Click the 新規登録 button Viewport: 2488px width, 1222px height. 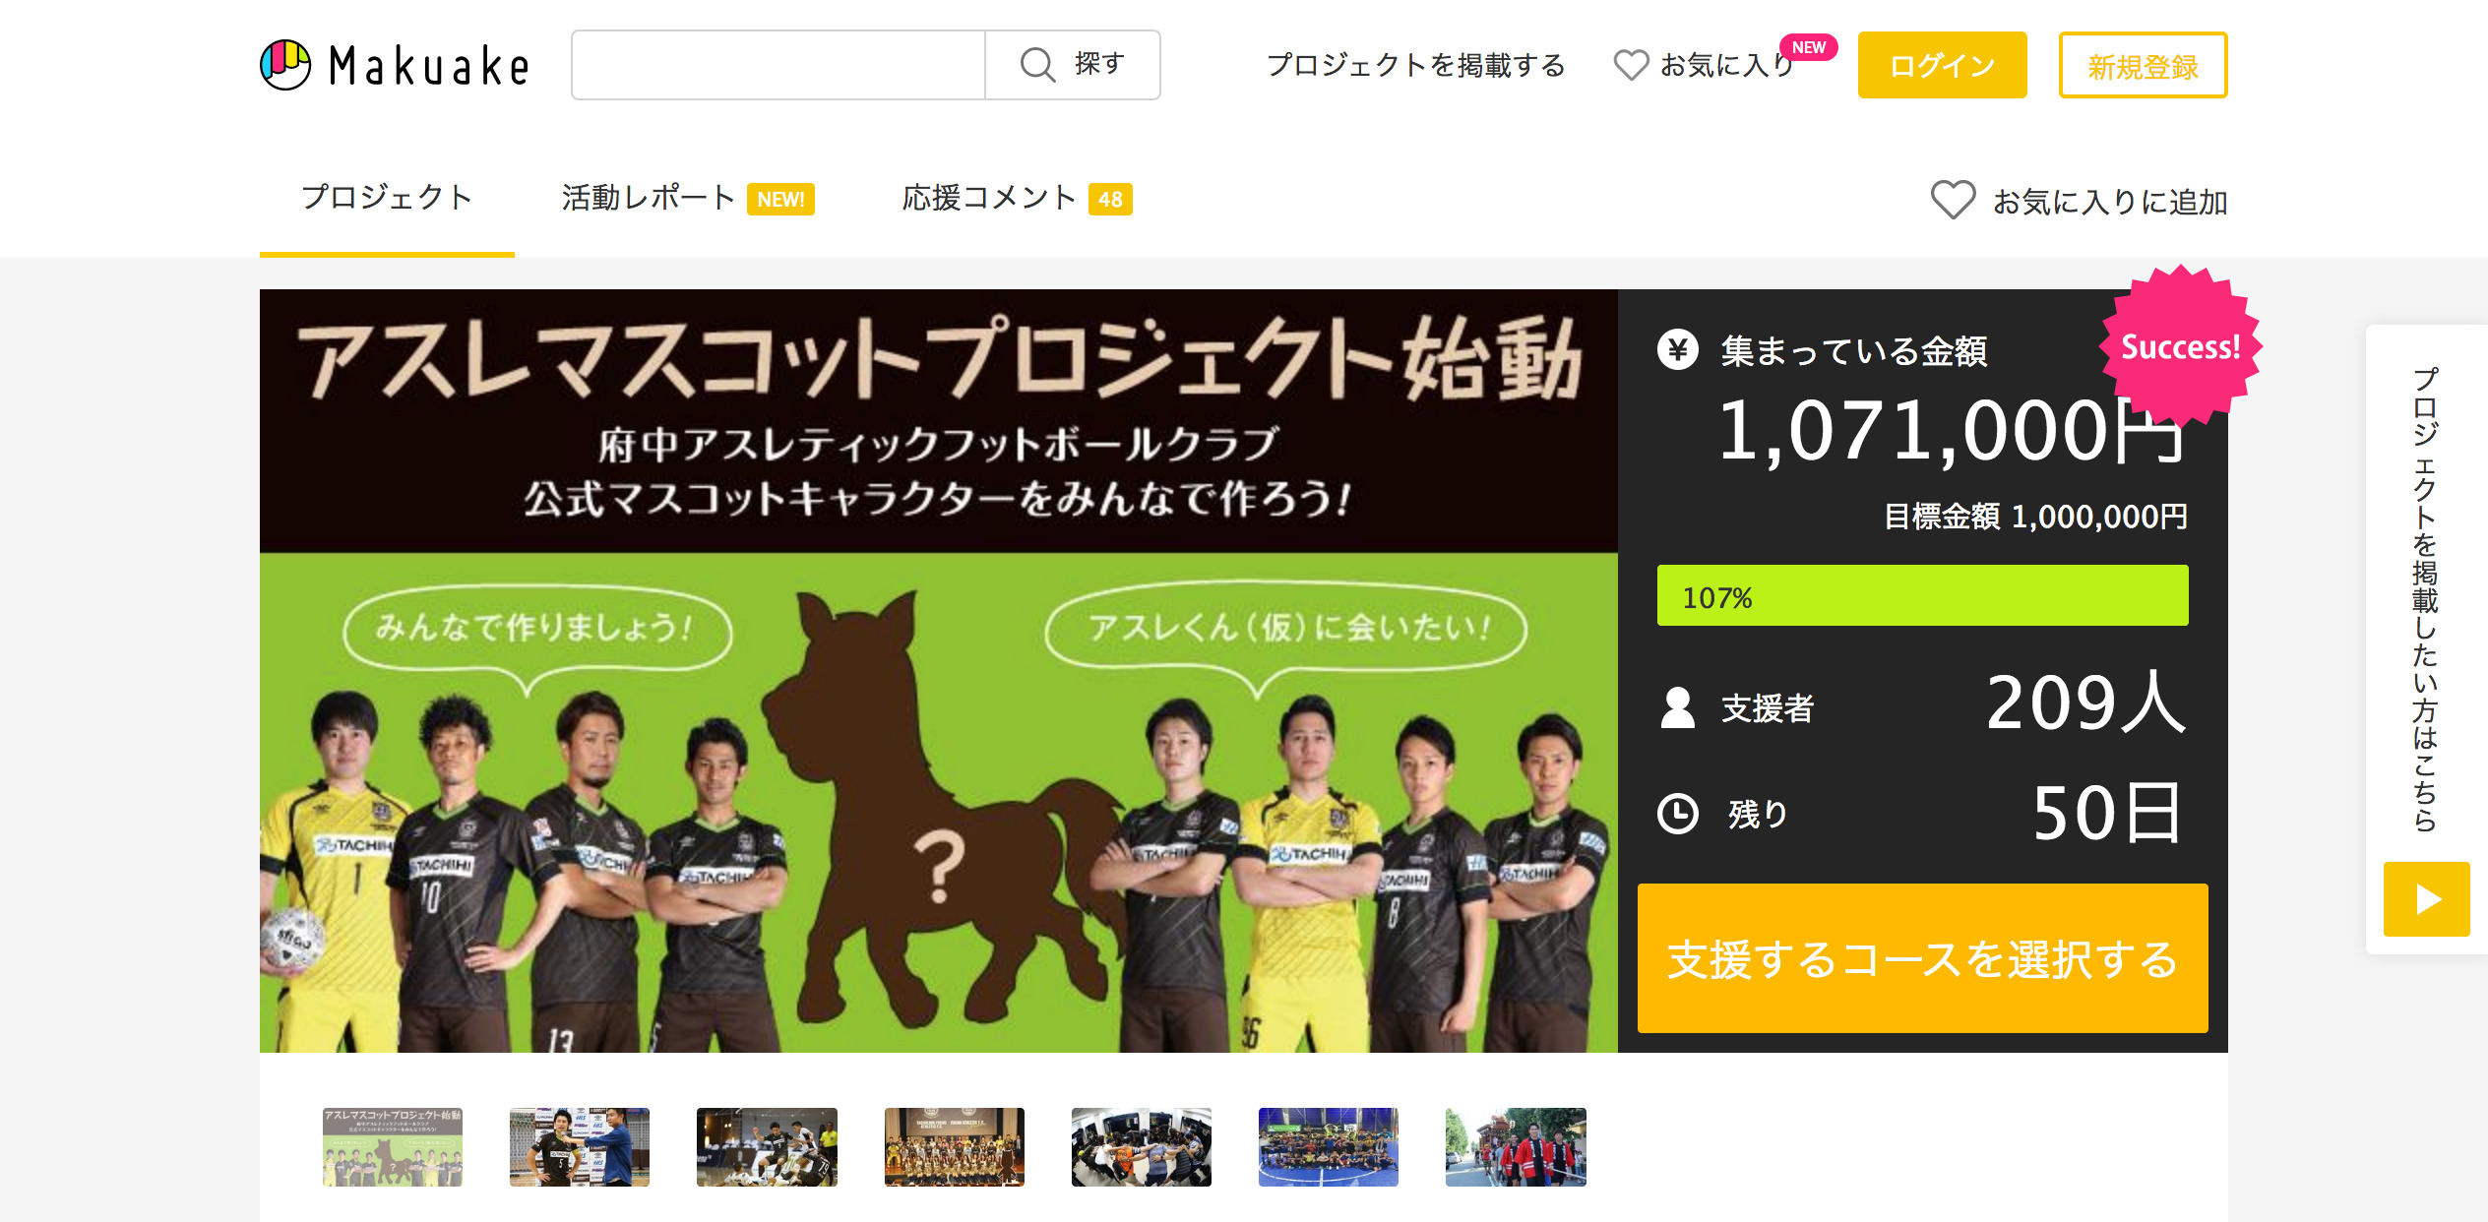[x=2143, y=65]
